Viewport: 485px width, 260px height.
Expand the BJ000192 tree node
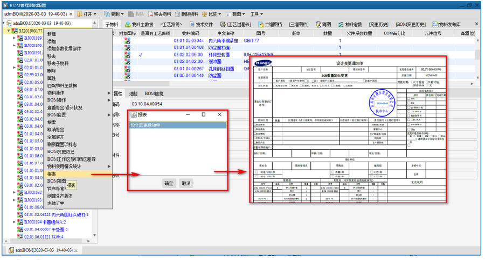[13, 192]
